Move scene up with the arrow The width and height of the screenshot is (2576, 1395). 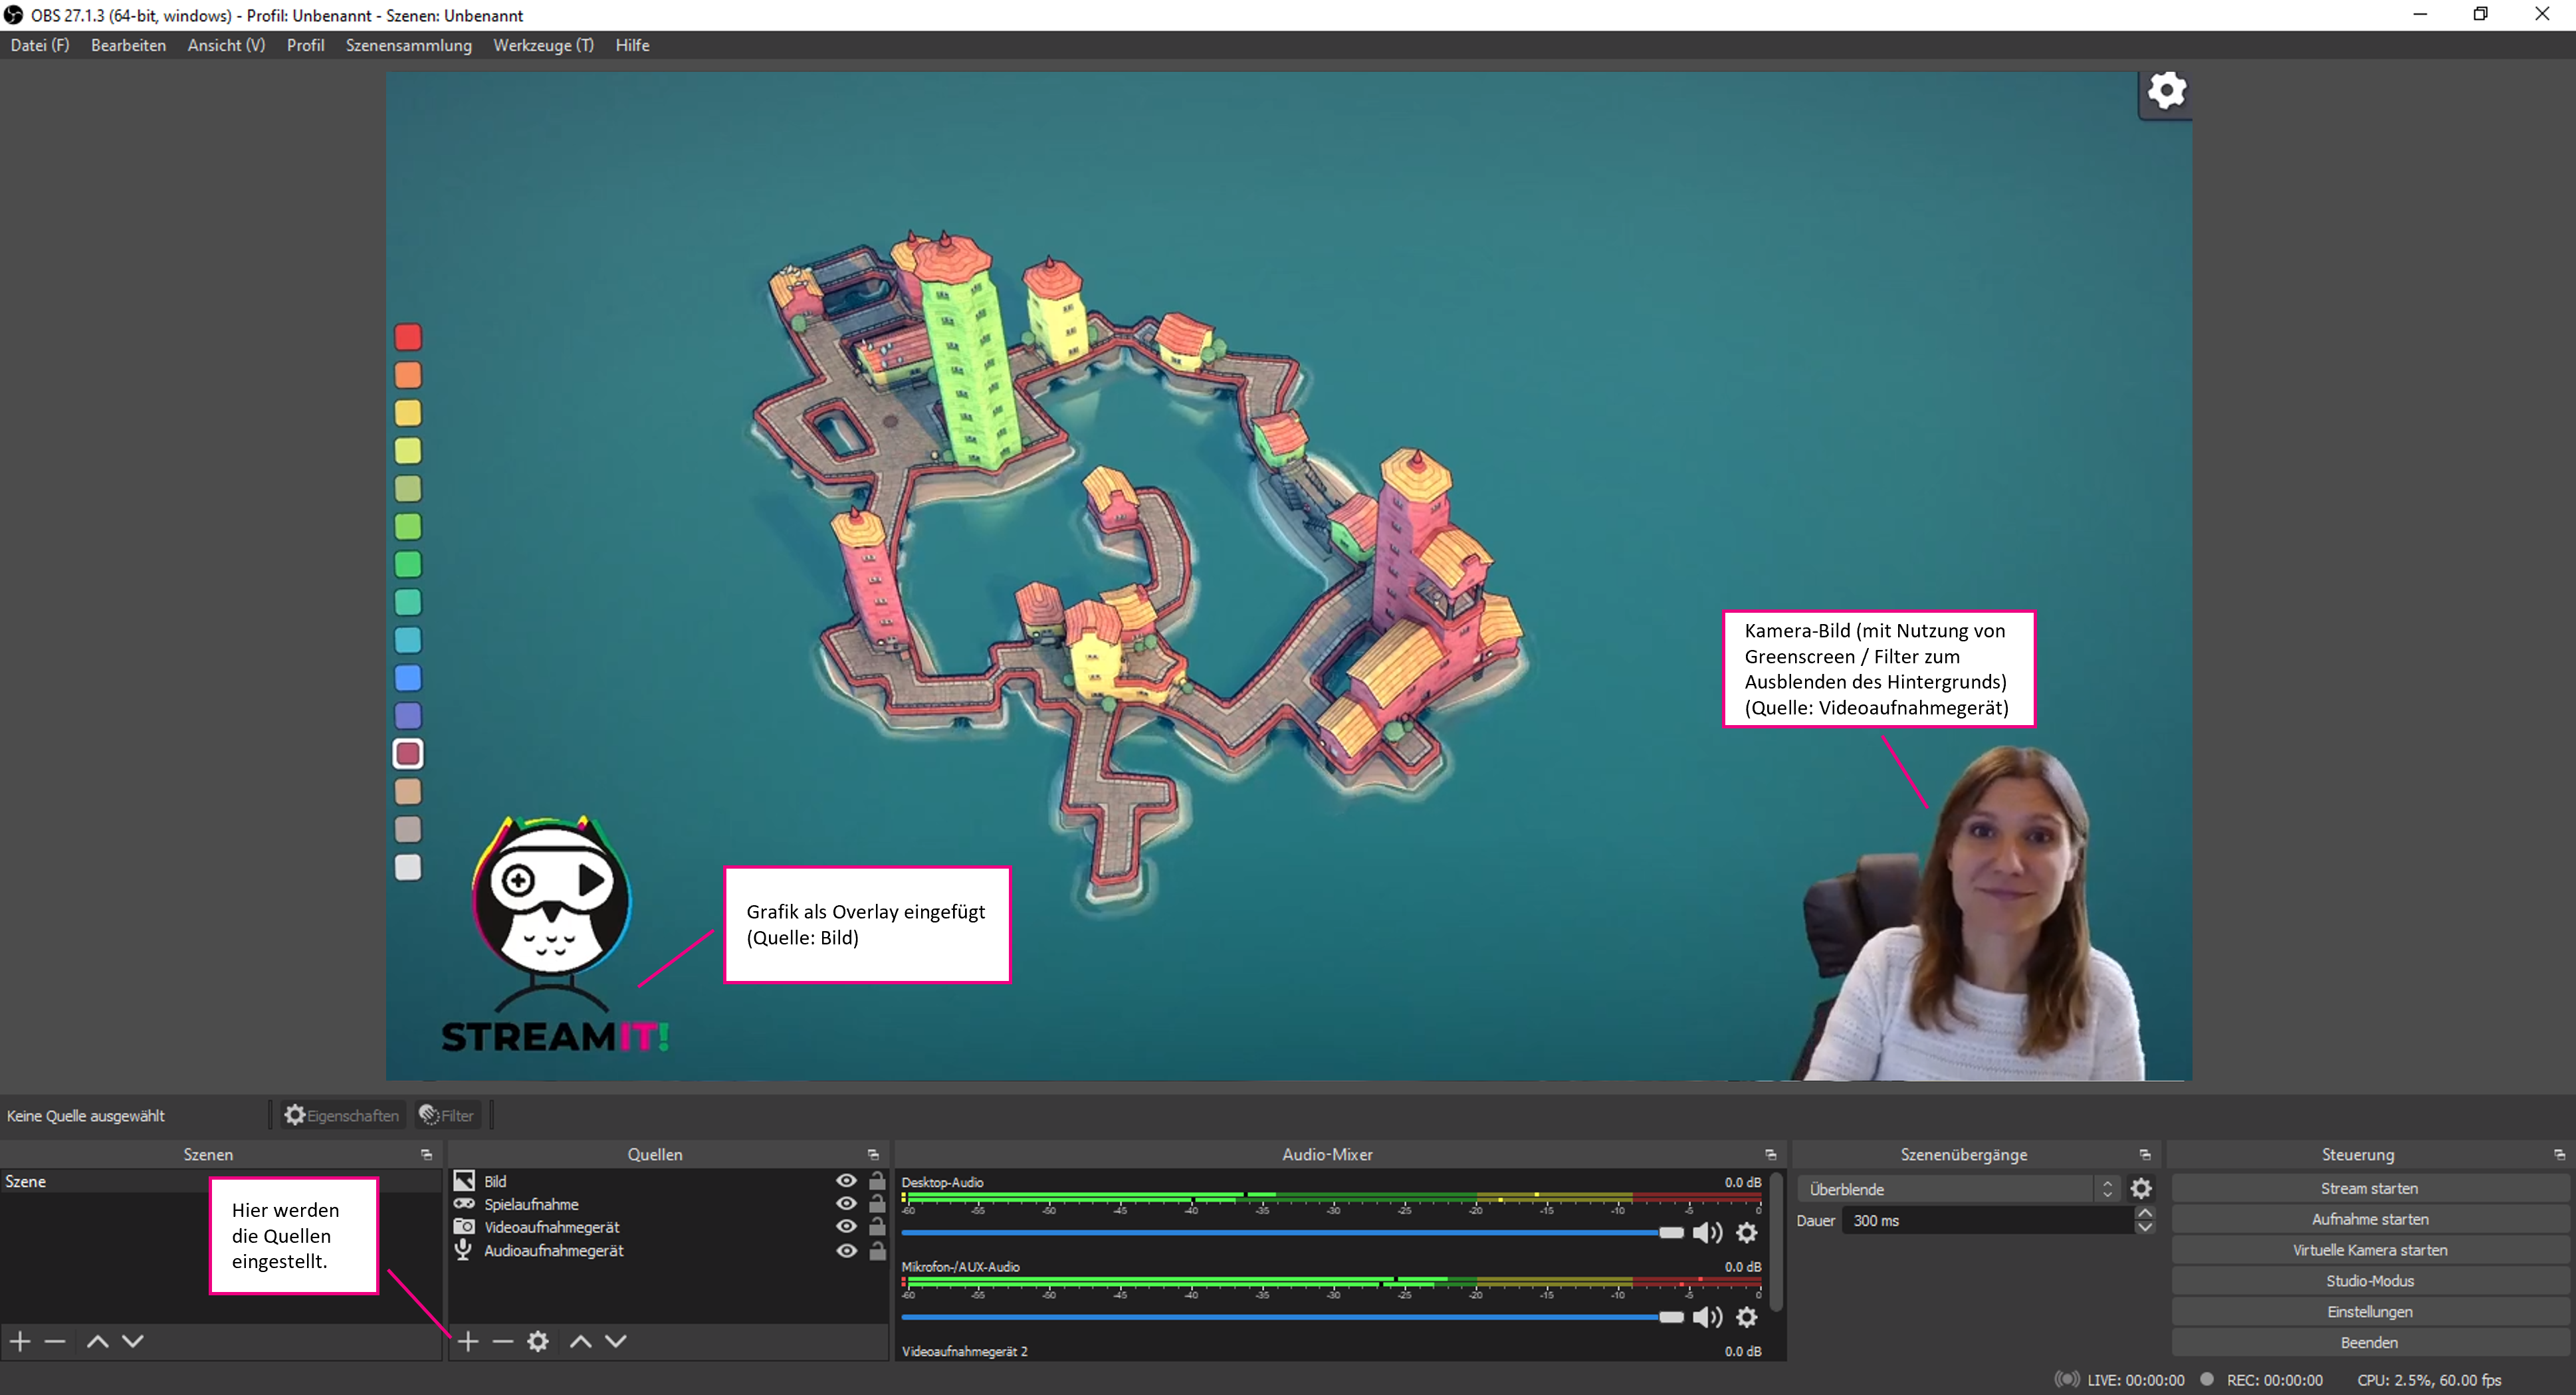[97, 1341]
